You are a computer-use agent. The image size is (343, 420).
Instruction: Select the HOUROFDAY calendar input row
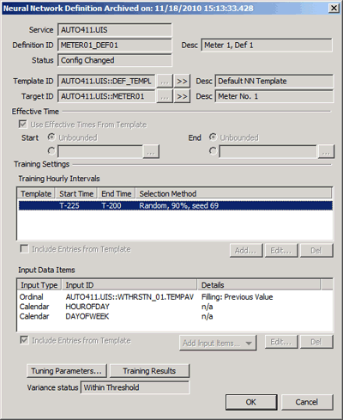tap(175, 307)
